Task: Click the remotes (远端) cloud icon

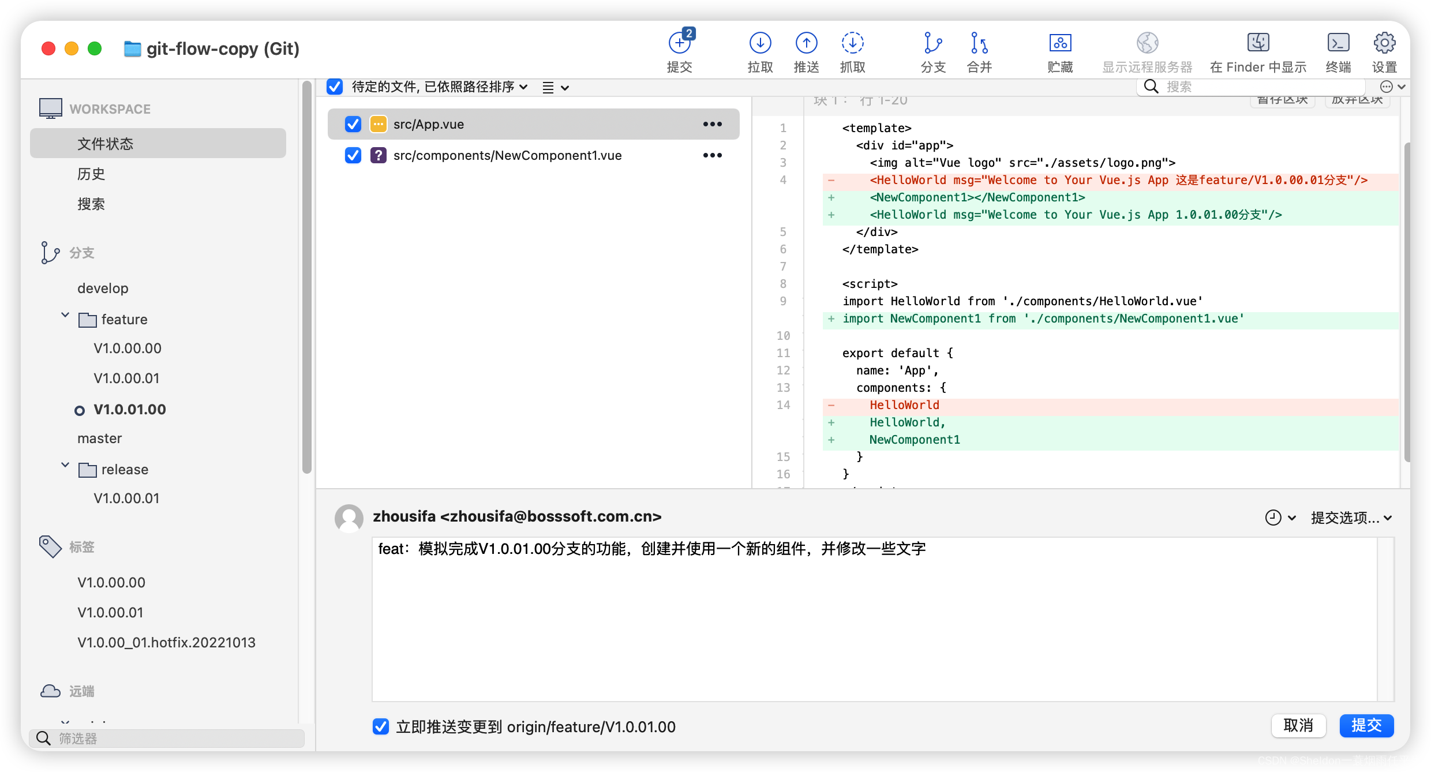Action: [x=50, y=691]
